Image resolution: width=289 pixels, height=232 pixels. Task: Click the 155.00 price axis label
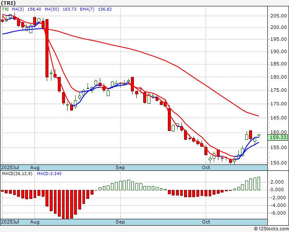278,147
